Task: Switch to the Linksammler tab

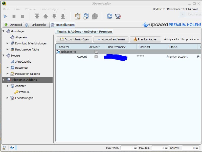Action: point(37,25)
